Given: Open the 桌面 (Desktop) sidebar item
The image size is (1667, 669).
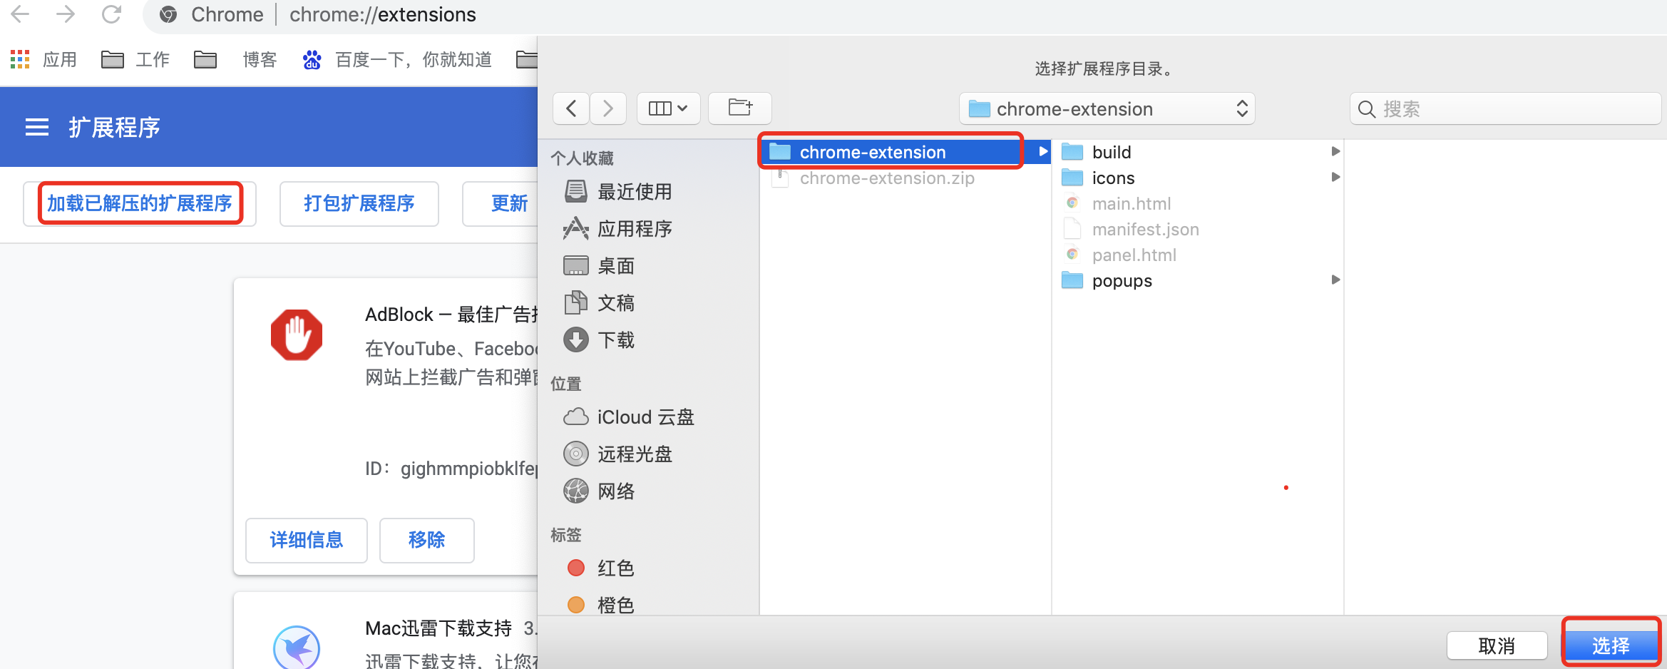Looking at the screenshot, I should (616, 265).
